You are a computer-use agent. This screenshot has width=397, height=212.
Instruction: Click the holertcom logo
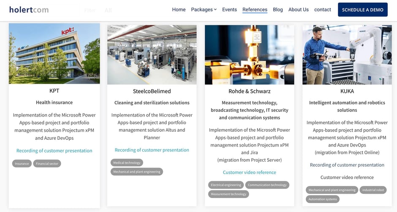coord(29,10)
